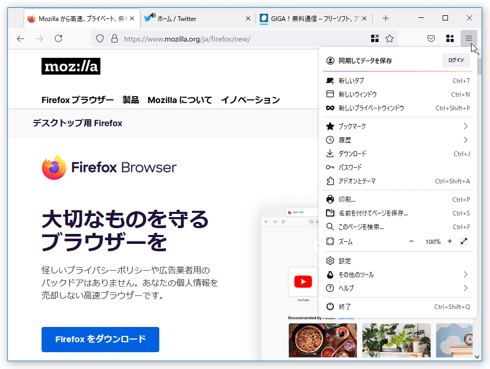This screenshot has height=369, width=490.
Task: Close the Mozilla tab
Action: coord(132,18)
